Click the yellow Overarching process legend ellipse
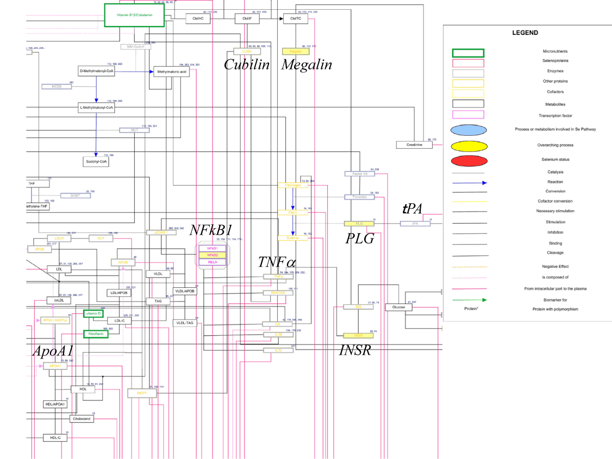The width and height of the screenshot is (612, 459). tap(469, 146)
